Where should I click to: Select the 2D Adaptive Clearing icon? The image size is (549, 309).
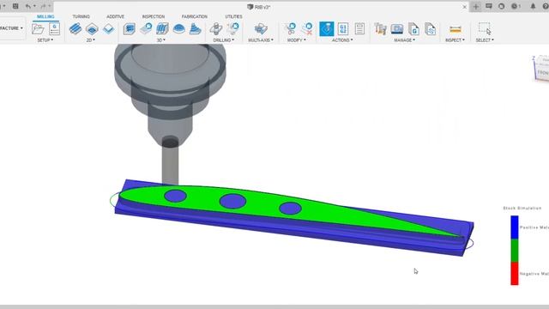pos(75,28)
